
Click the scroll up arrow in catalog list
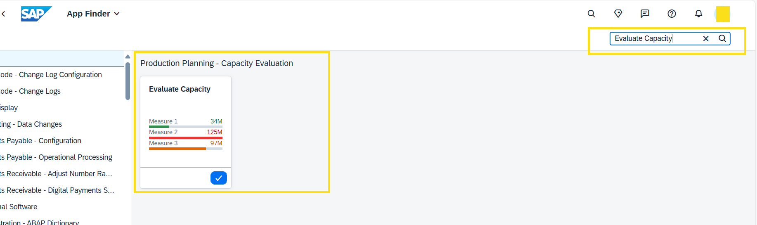point(128,57)
